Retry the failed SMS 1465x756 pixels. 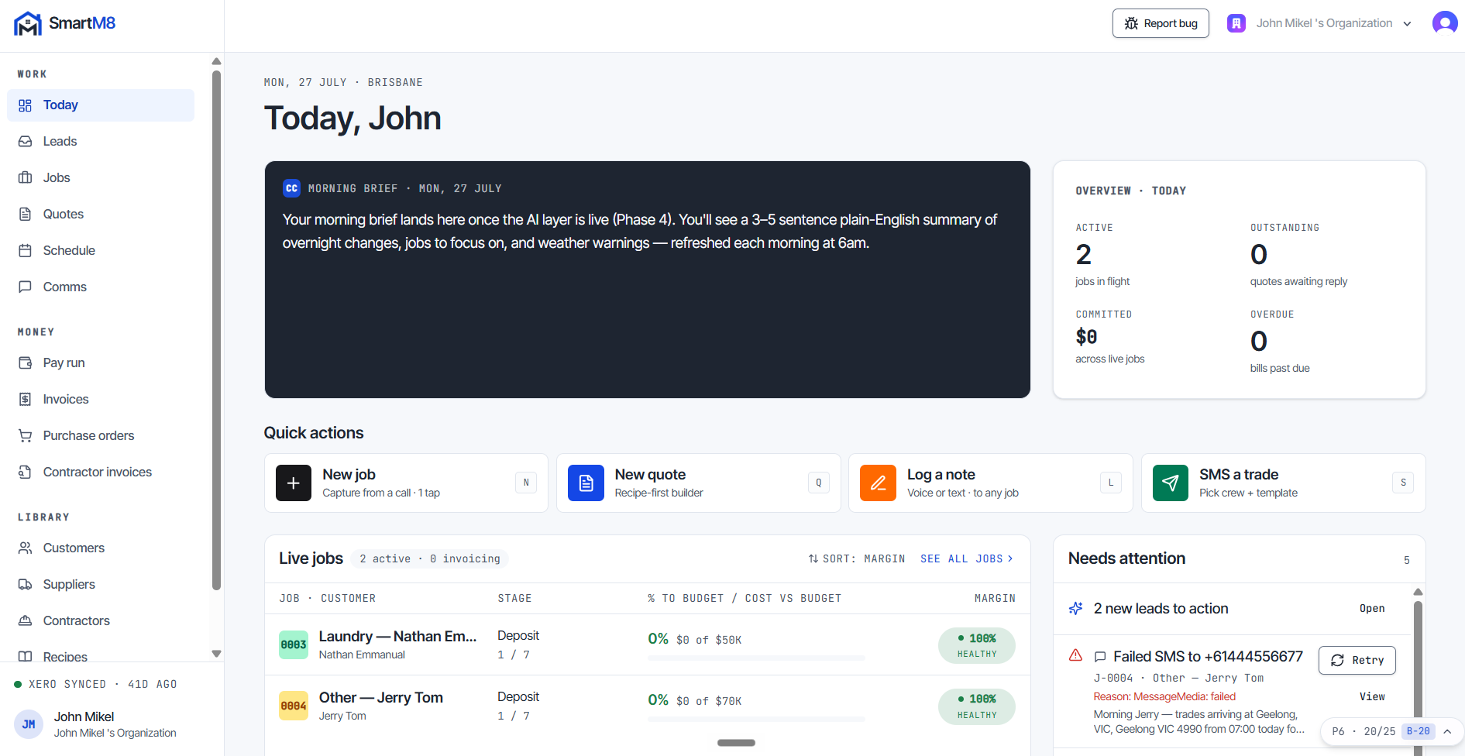coord(1357,660)
